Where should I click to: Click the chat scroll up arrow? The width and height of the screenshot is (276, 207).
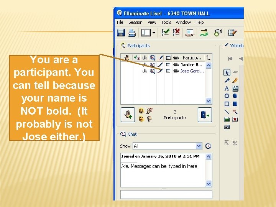tap(209, 156)
